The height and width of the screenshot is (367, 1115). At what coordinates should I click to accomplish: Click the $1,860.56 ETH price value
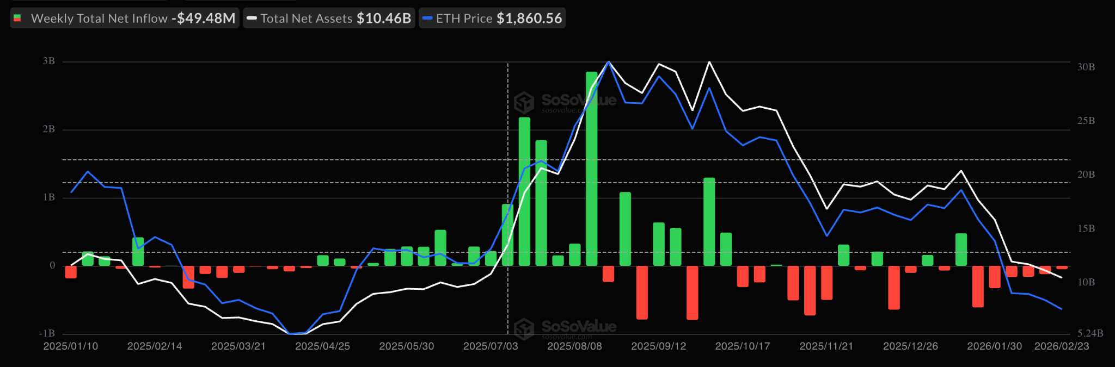click(x=529, y=18)
